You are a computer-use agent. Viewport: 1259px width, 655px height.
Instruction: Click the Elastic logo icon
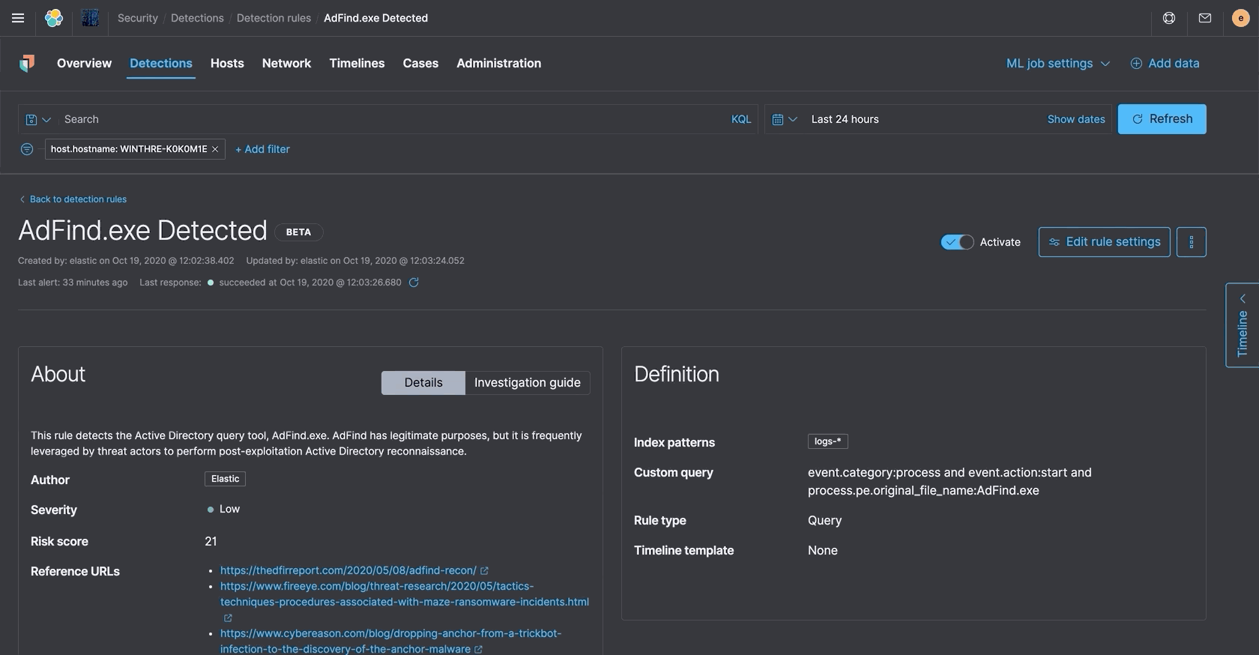(54, 18)
